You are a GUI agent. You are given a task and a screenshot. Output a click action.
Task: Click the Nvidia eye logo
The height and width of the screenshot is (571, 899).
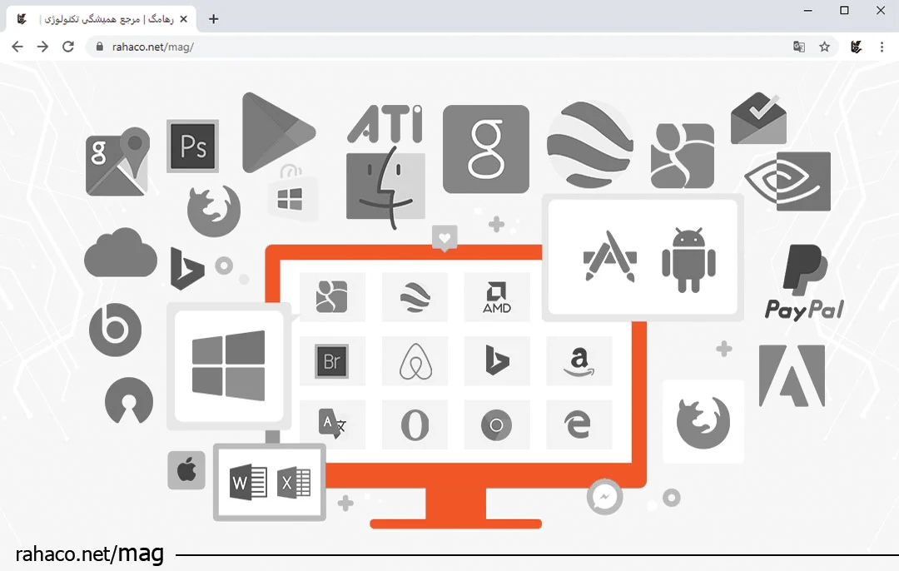click(x=787, y=181)
